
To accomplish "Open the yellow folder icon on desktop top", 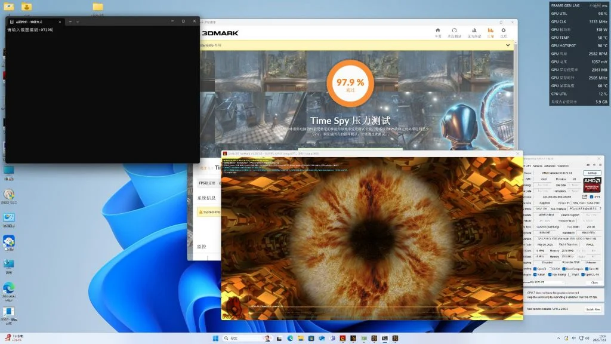I will click(98, 7).
